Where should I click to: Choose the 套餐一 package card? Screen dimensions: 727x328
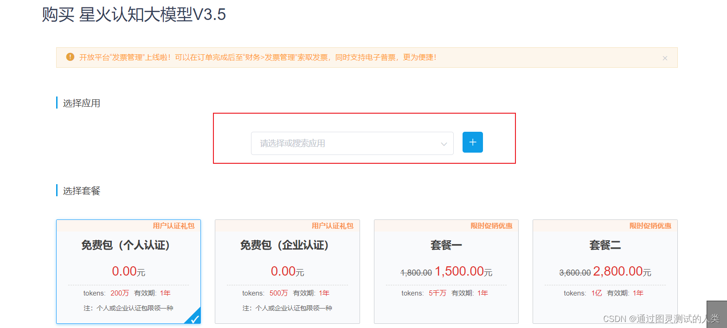point(446,271)
